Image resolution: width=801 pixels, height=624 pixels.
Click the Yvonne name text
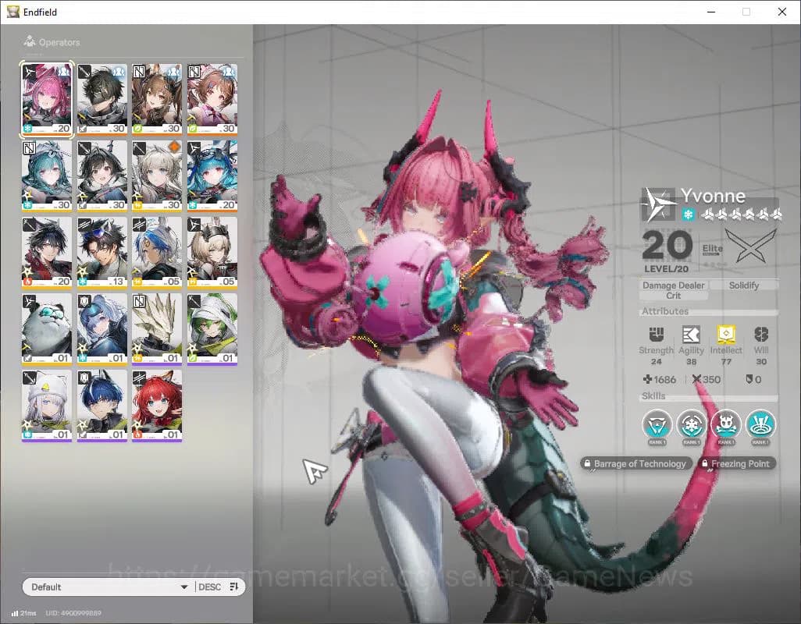pos(713,196)
